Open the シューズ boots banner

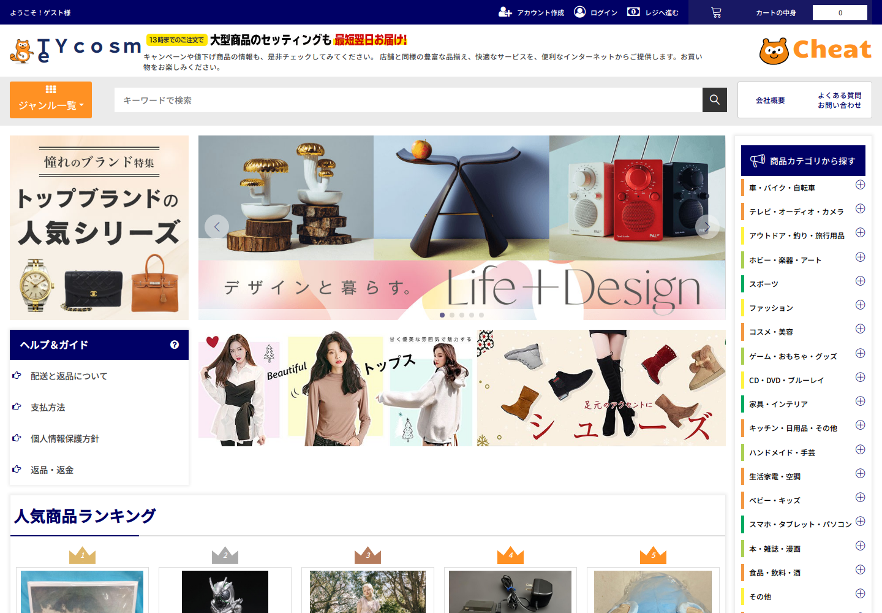601,388
